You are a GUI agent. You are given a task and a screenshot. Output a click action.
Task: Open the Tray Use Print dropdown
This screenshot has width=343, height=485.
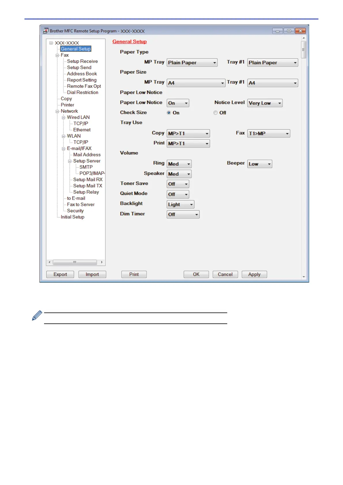click(188, 143)
